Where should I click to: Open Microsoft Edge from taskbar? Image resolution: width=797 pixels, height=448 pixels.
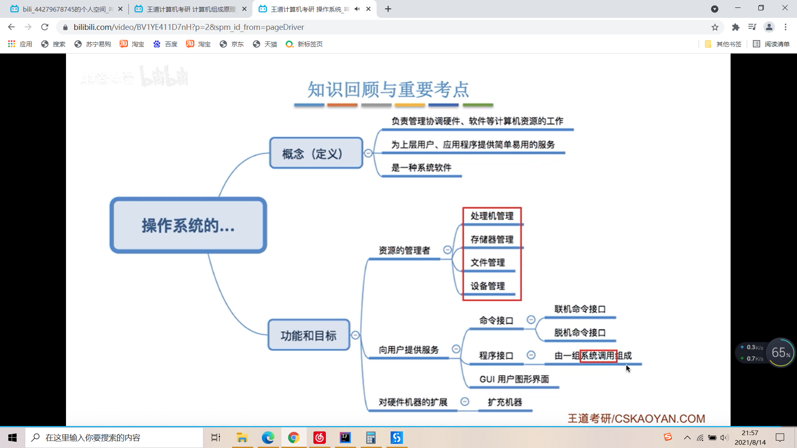click(x=268, y=438)
